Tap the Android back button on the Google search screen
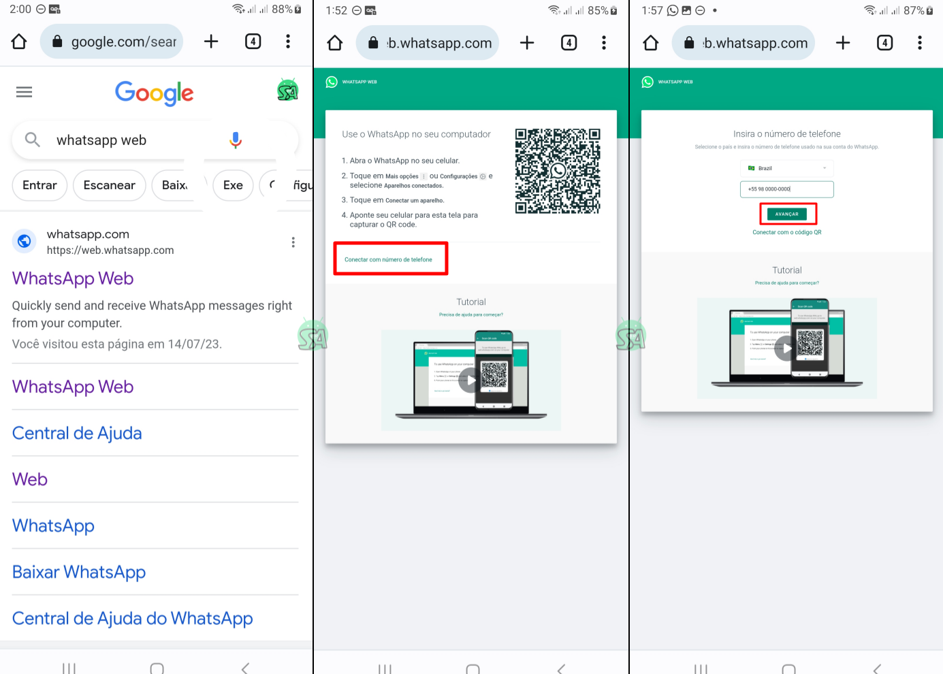Screen dimensions: 943x674 (x=245, y=669)
